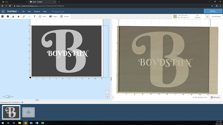Open the Birch Plywood material dropdown
The height and width of the screenshot is (125, 223).
[x=181, y=16]
